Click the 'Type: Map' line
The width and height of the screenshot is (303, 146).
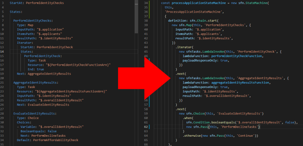[x=25, y=25]
